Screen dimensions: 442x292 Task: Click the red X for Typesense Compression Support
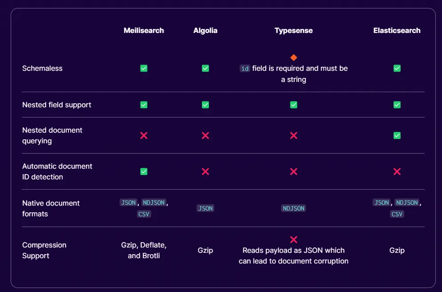point(293,239)
